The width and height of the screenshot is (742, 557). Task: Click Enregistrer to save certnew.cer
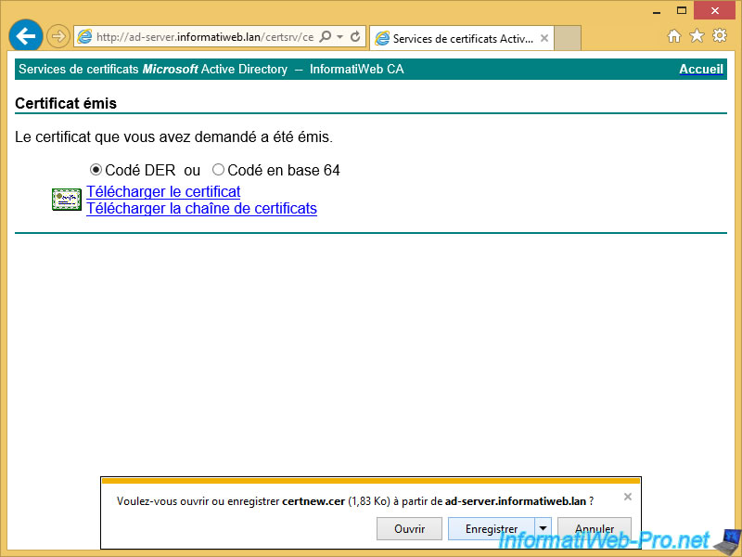[x=492, y=528]
